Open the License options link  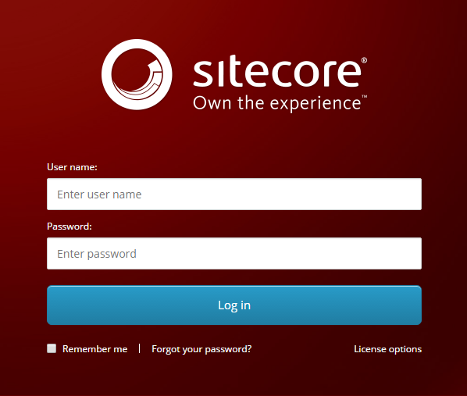388,349
